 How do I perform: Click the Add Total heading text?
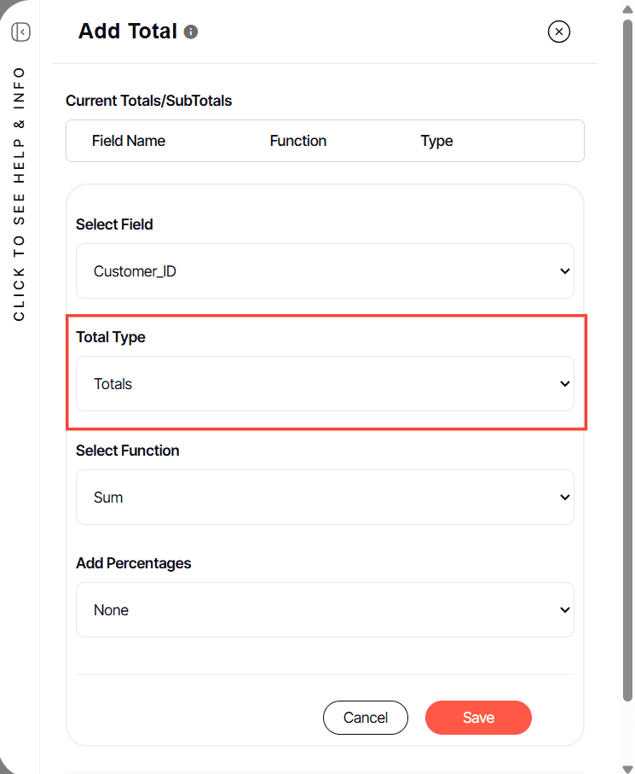pos(128,32)
